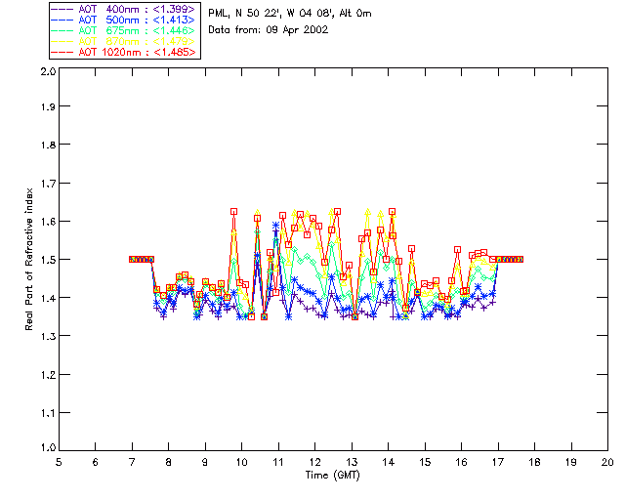Click the 'Real Part of Refractive Index' axis title

29,260
